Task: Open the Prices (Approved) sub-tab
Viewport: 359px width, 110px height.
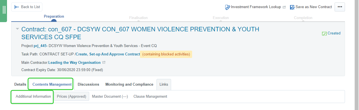Action: 72,96
